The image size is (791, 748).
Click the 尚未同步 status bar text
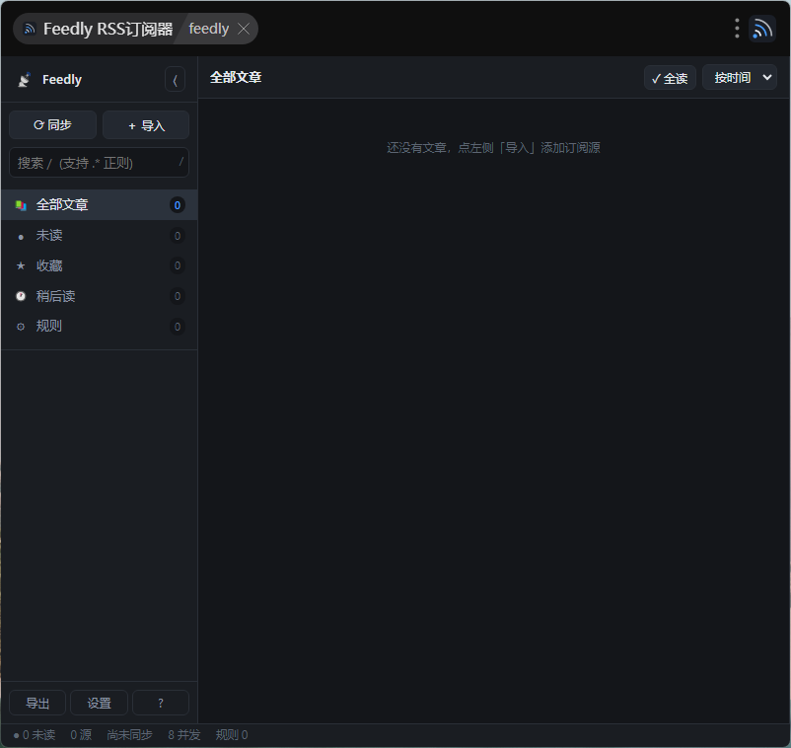point(129,735)
